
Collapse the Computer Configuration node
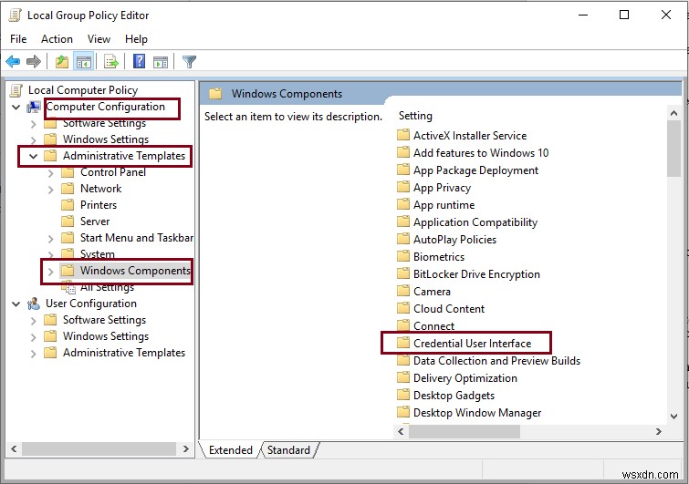(x=16, y=107)
